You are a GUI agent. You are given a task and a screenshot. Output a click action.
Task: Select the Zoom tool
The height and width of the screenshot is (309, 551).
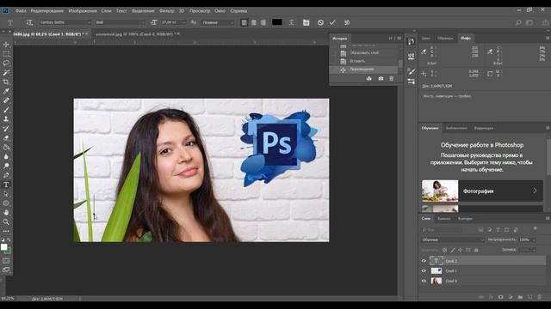coord(6,221)
